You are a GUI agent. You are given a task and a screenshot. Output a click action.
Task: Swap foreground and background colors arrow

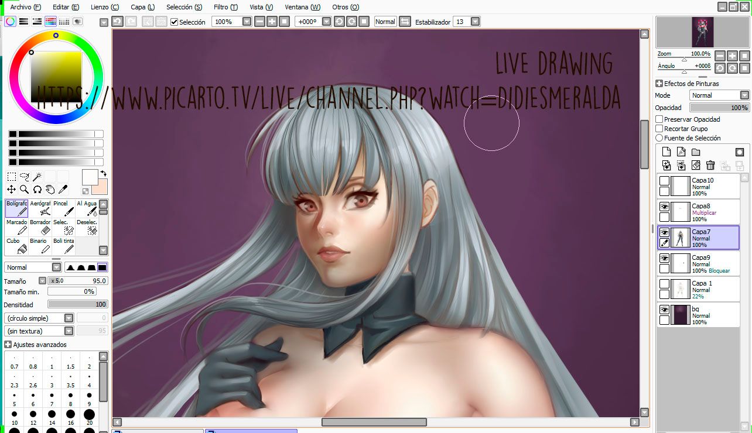pyautogui.click(x=103, y=173)
